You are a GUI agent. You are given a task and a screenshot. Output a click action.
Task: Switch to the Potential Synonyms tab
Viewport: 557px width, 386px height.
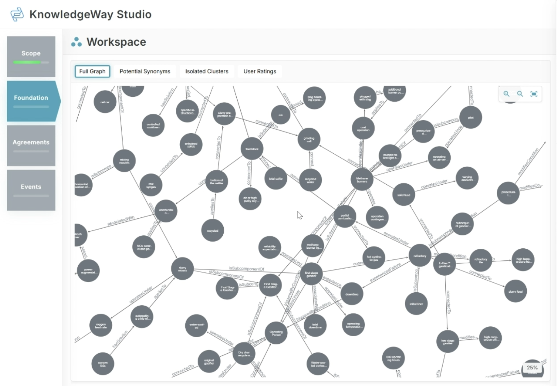click(145, 71)
